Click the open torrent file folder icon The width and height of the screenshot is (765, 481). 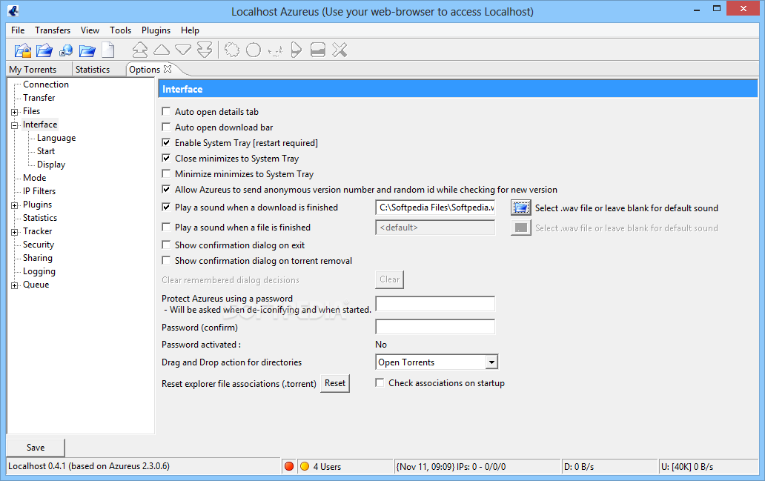tap(44, 50)
